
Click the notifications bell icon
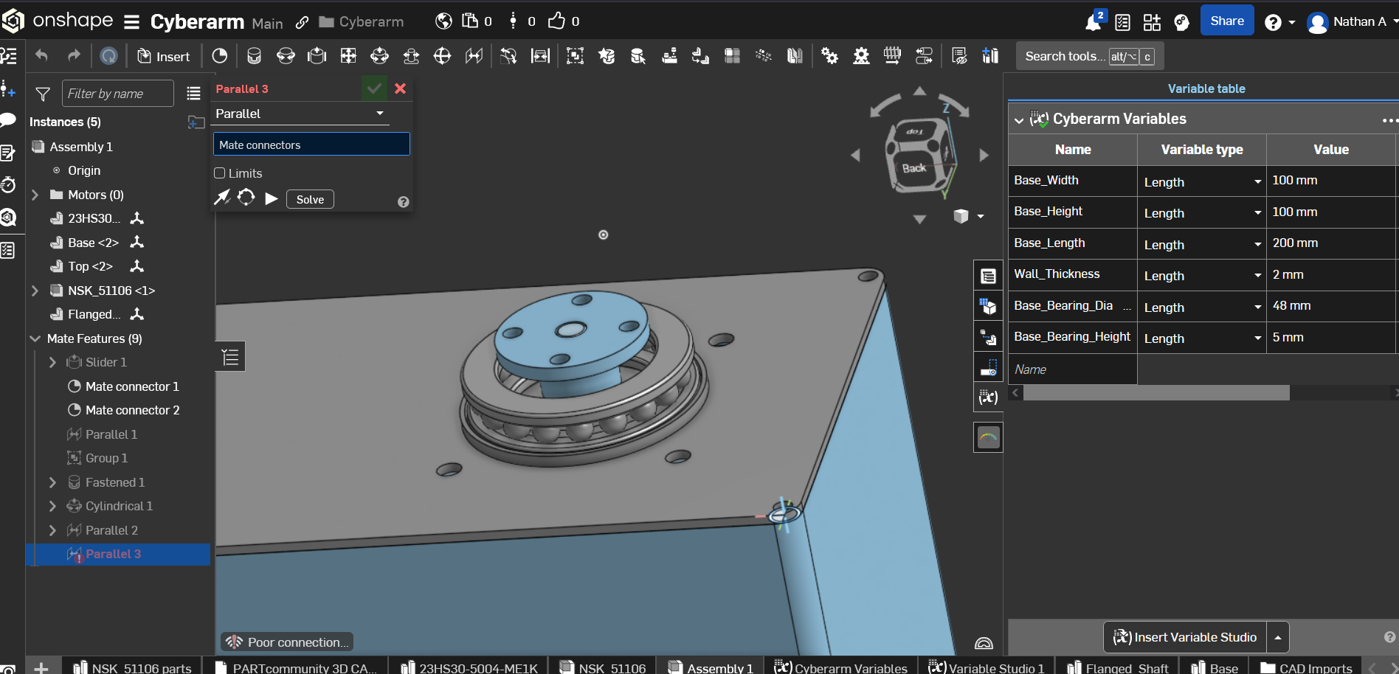1093,23
